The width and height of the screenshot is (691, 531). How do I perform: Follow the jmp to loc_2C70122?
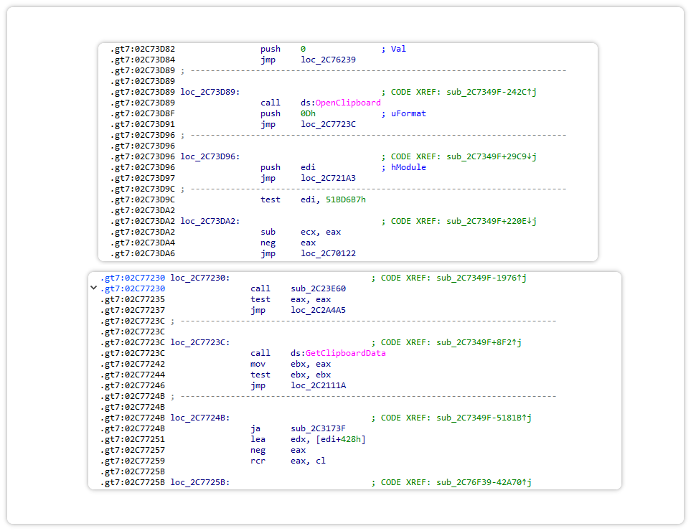(x=328, y=253)
